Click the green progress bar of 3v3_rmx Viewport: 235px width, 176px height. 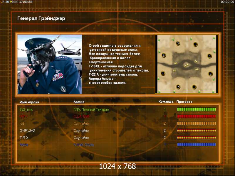pos(197,109)
